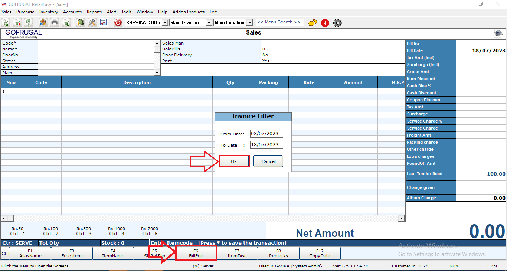Open the Window menu
507x271 pixels.
pyautogui.click(x=145, y=12)
